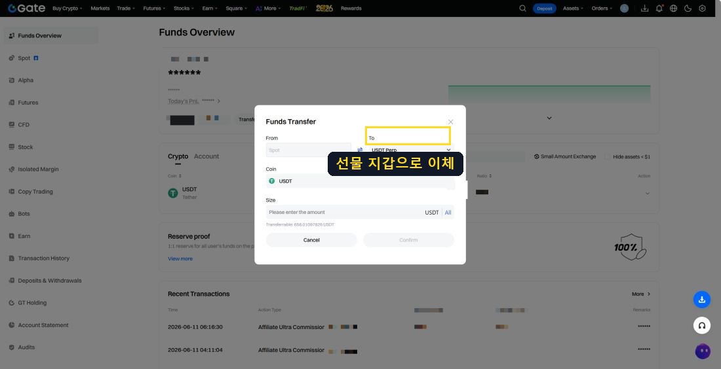The image size is (721, 369).
Task: Open the Stocks dropdown menu
Action: click(x=184, y=9)
